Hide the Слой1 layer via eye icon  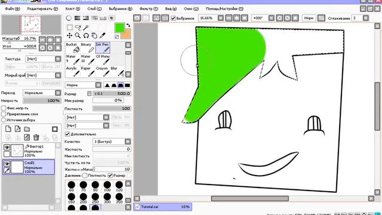tap(7, 164)
